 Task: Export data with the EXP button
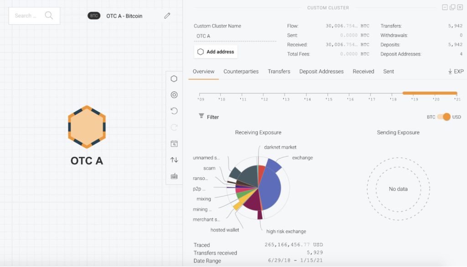456,72
